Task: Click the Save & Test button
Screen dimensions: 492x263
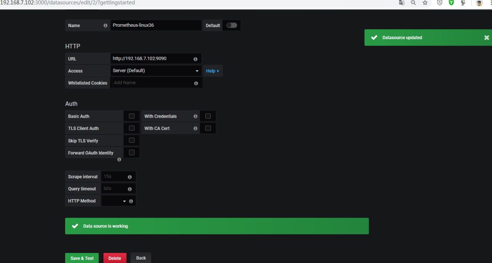Action: point(82,258)
